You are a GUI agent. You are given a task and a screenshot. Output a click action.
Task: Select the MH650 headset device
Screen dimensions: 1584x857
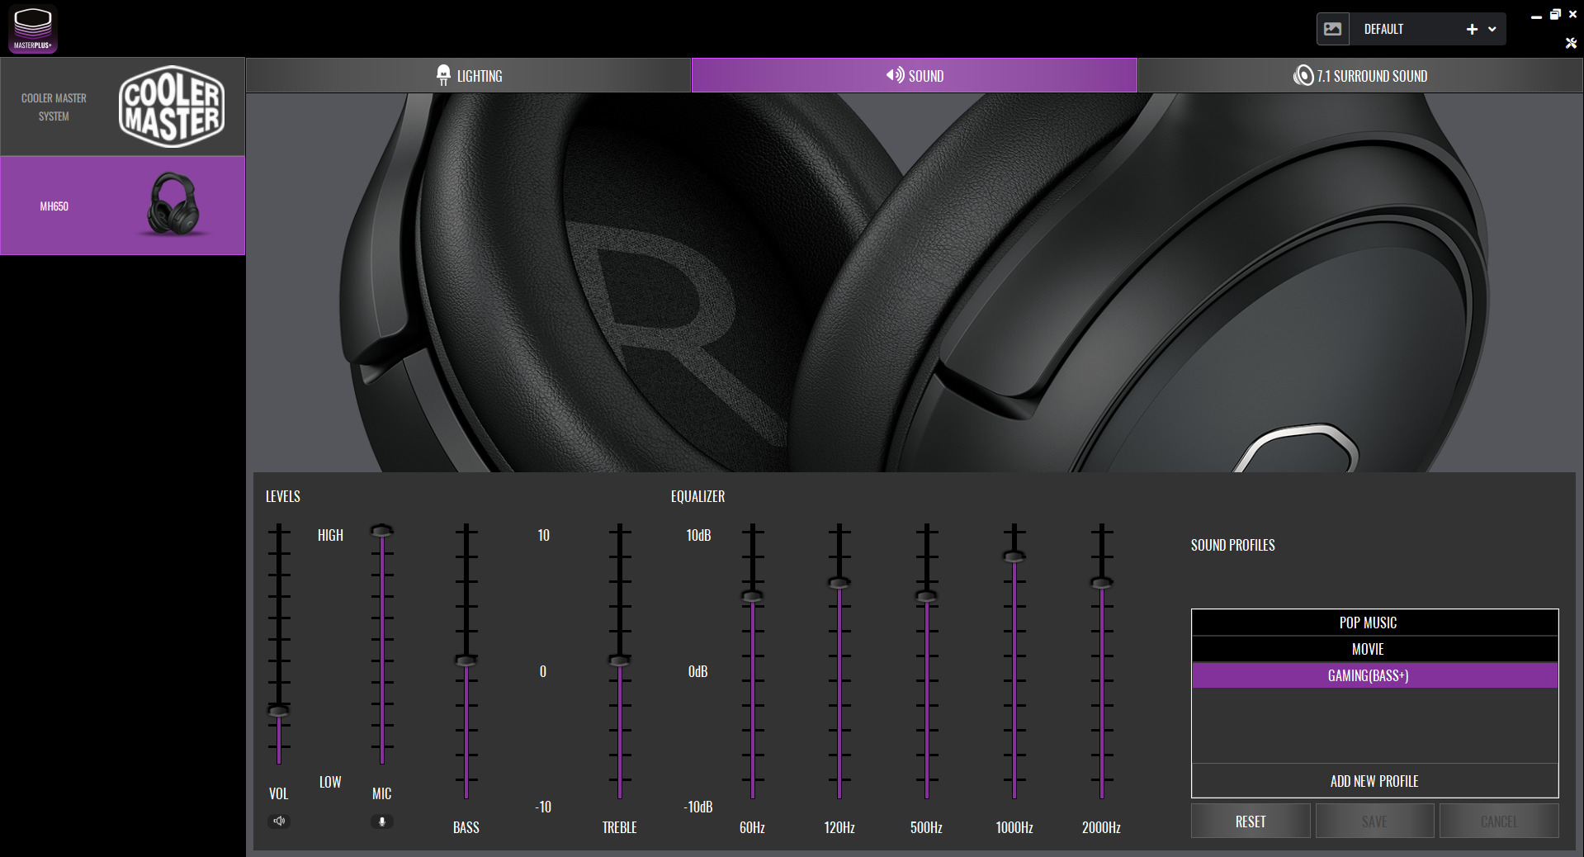click(122, 206)
